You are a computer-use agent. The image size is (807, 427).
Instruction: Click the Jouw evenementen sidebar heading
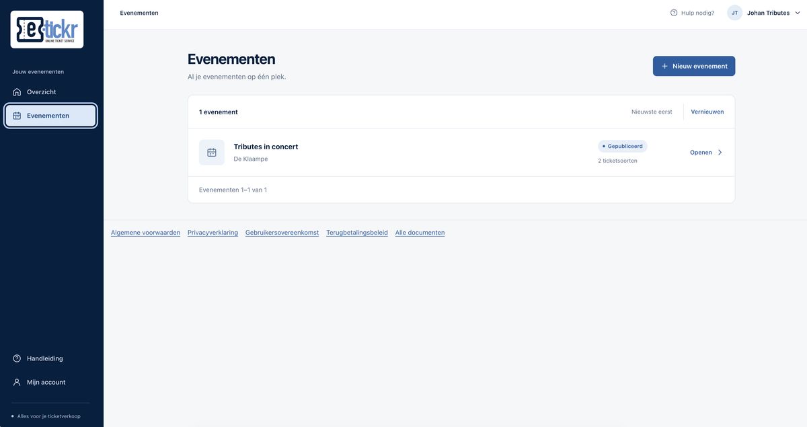[38, 72]
